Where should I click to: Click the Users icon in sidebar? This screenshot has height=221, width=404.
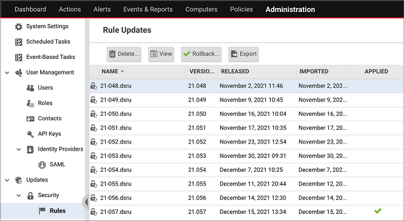coord(31,88)
